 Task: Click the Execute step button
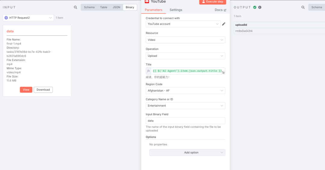pyautogui.click(x=213, y=2)
